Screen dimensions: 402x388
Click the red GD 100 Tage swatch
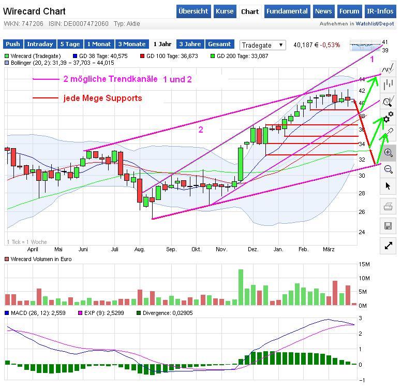(142, 56)
